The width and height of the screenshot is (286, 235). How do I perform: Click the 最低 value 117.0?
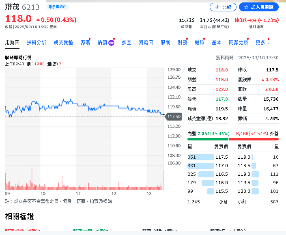pyautogui.click(x=221, y=99)
